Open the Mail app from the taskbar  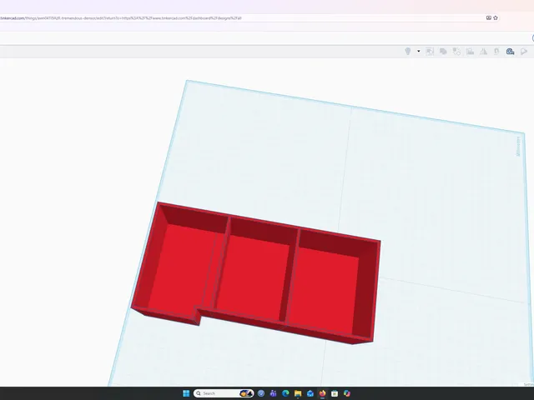coord(310,393)
